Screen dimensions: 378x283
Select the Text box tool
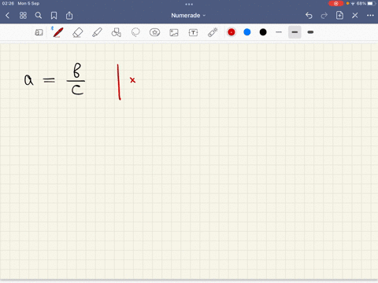click(x=193, y=32)
